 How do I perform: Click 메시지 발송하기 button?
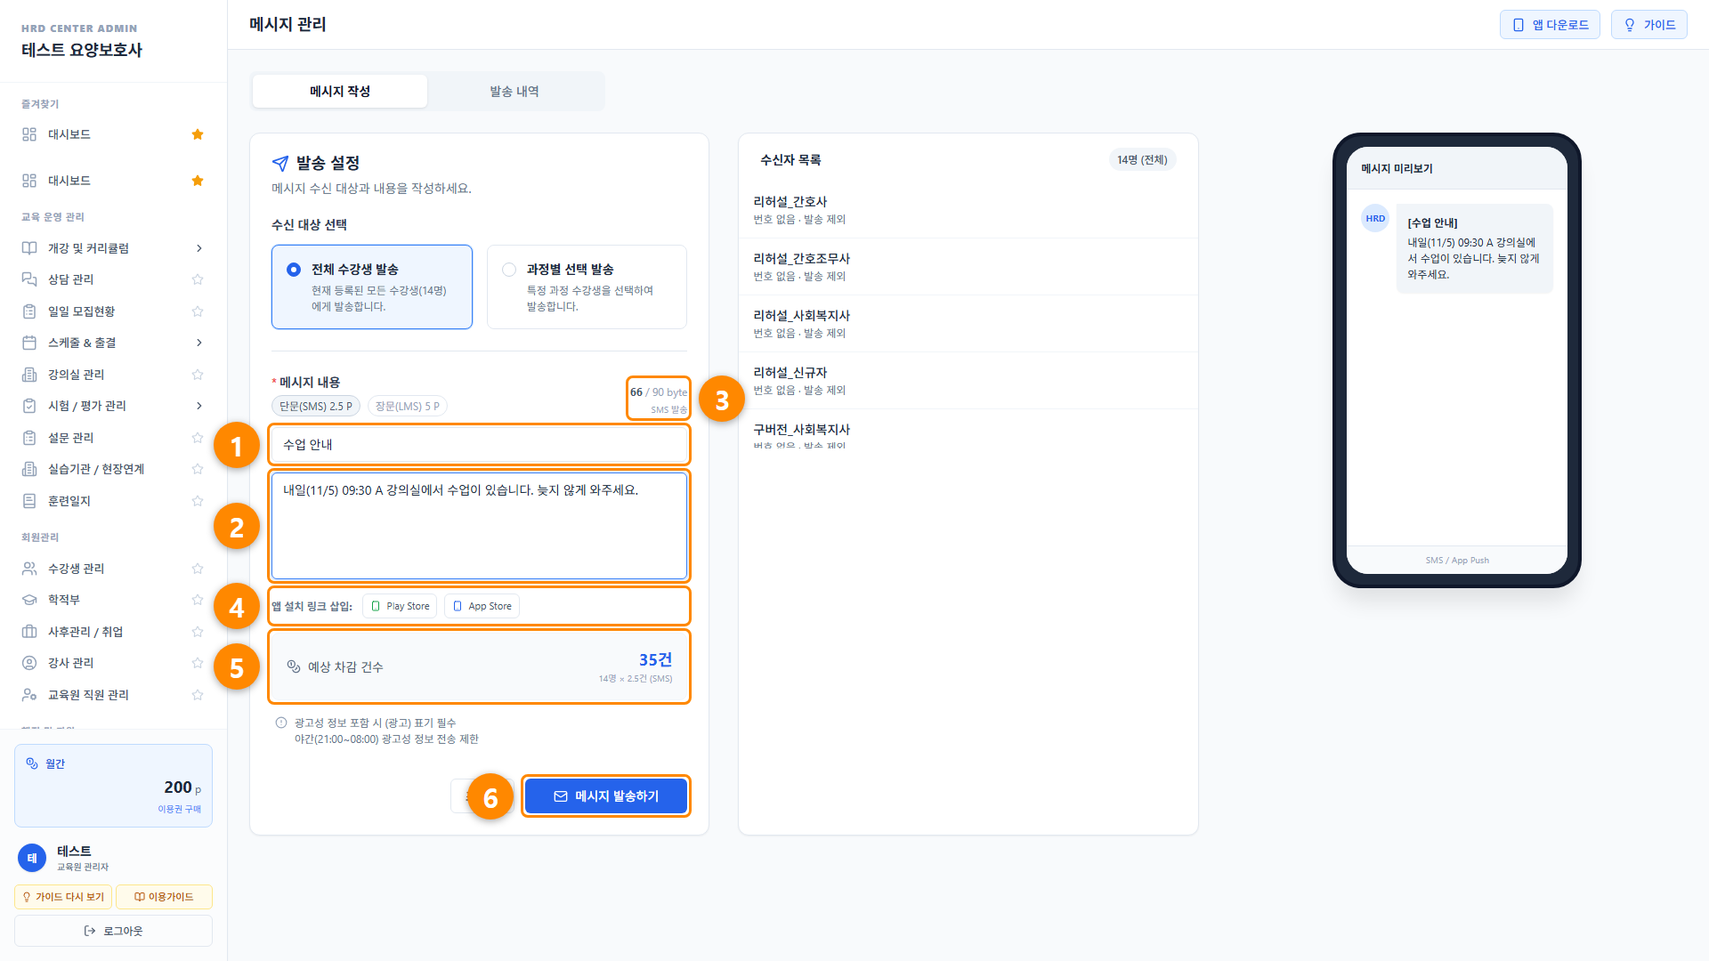point(606,796)
